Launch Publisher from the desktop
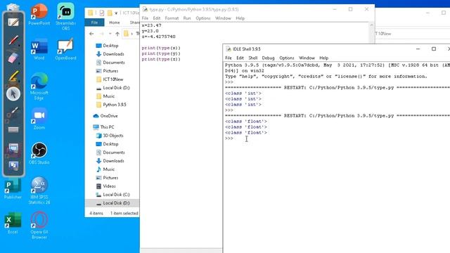 point(13,188)
